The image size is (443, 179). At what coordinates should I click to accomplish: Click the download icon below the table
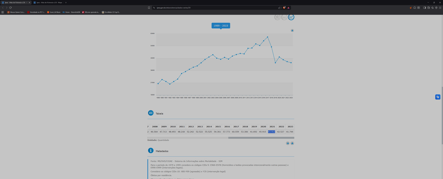point(292,143)
